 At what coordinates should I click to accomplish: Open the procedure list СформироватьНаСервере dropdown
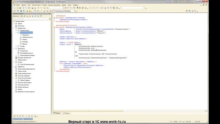[75, 11]
